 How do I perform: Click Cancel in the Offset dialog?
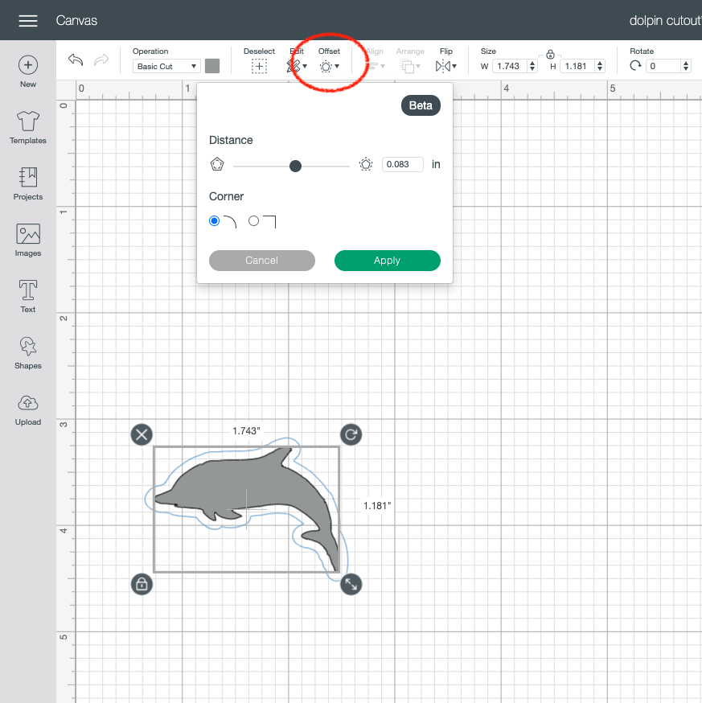pyautogui.click(x=262, y=261)
